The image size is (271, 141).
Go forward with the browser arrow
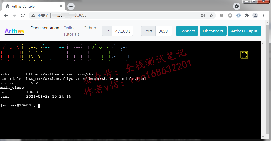pos(14,15)
